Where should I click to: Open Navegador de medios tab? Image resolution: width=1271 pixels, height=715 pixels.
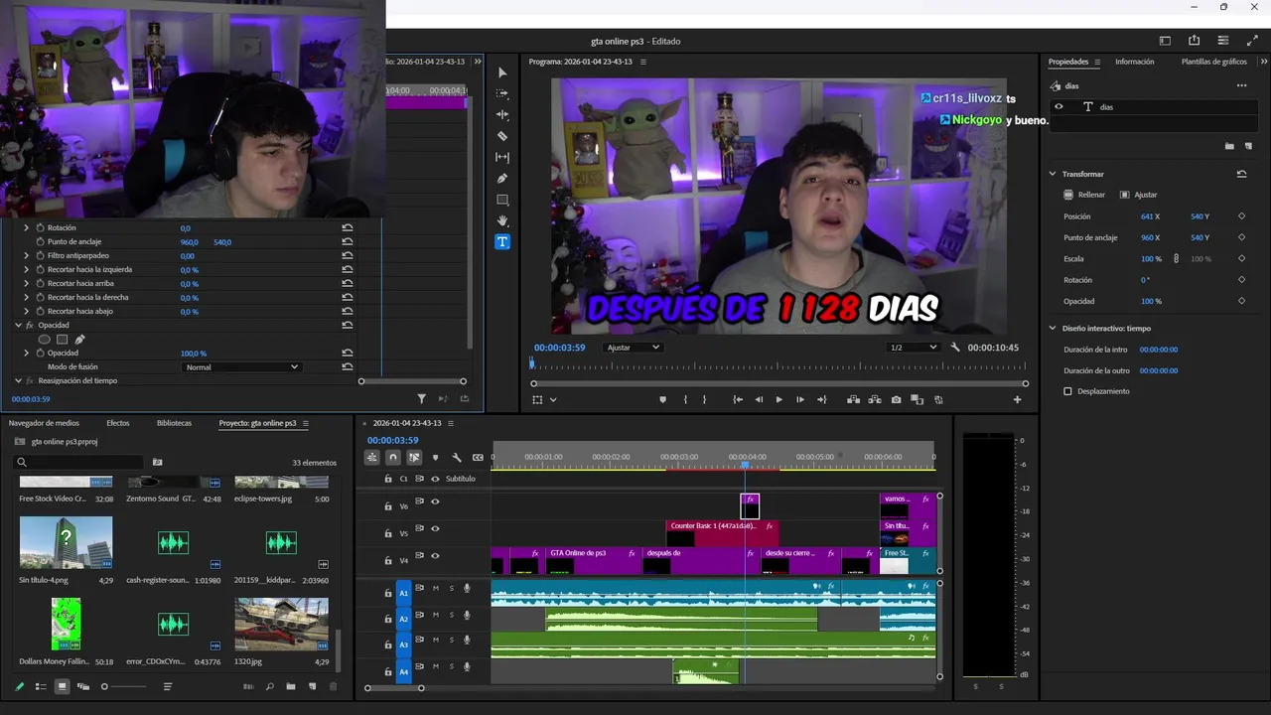point(44,423)
